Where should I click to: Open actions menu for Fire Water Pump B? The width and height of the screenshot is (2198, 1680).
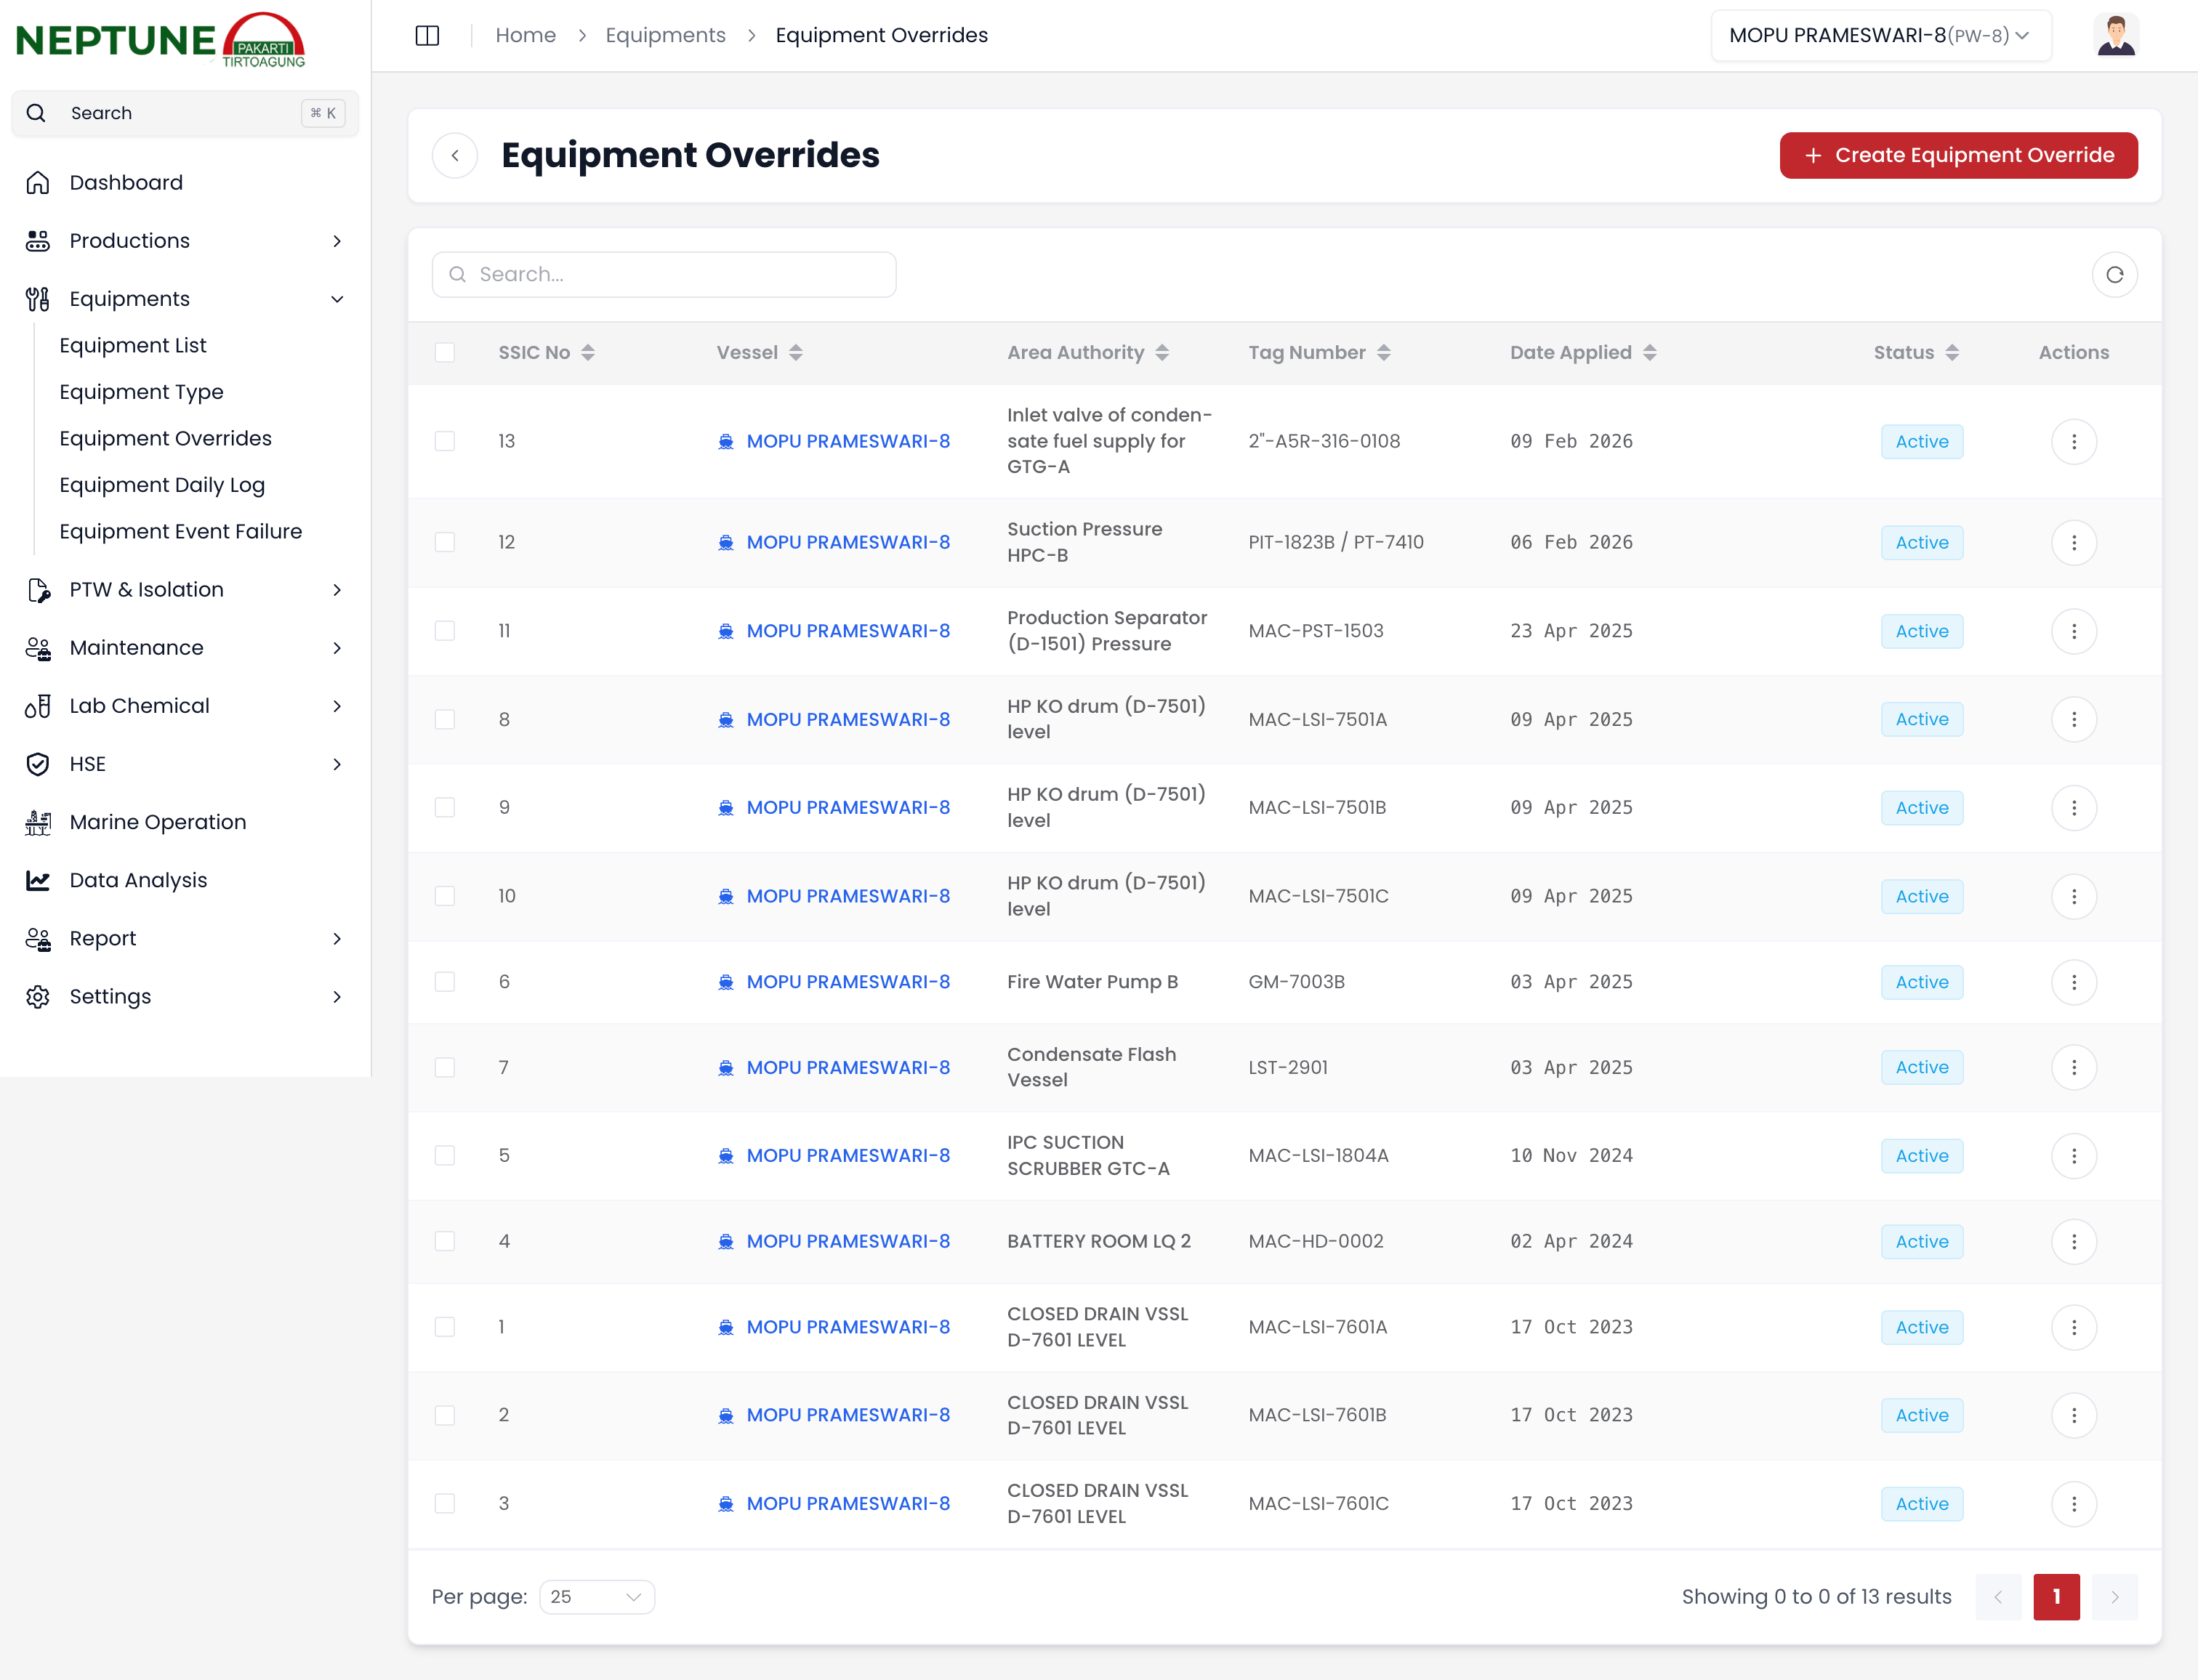click(2073, 982)
